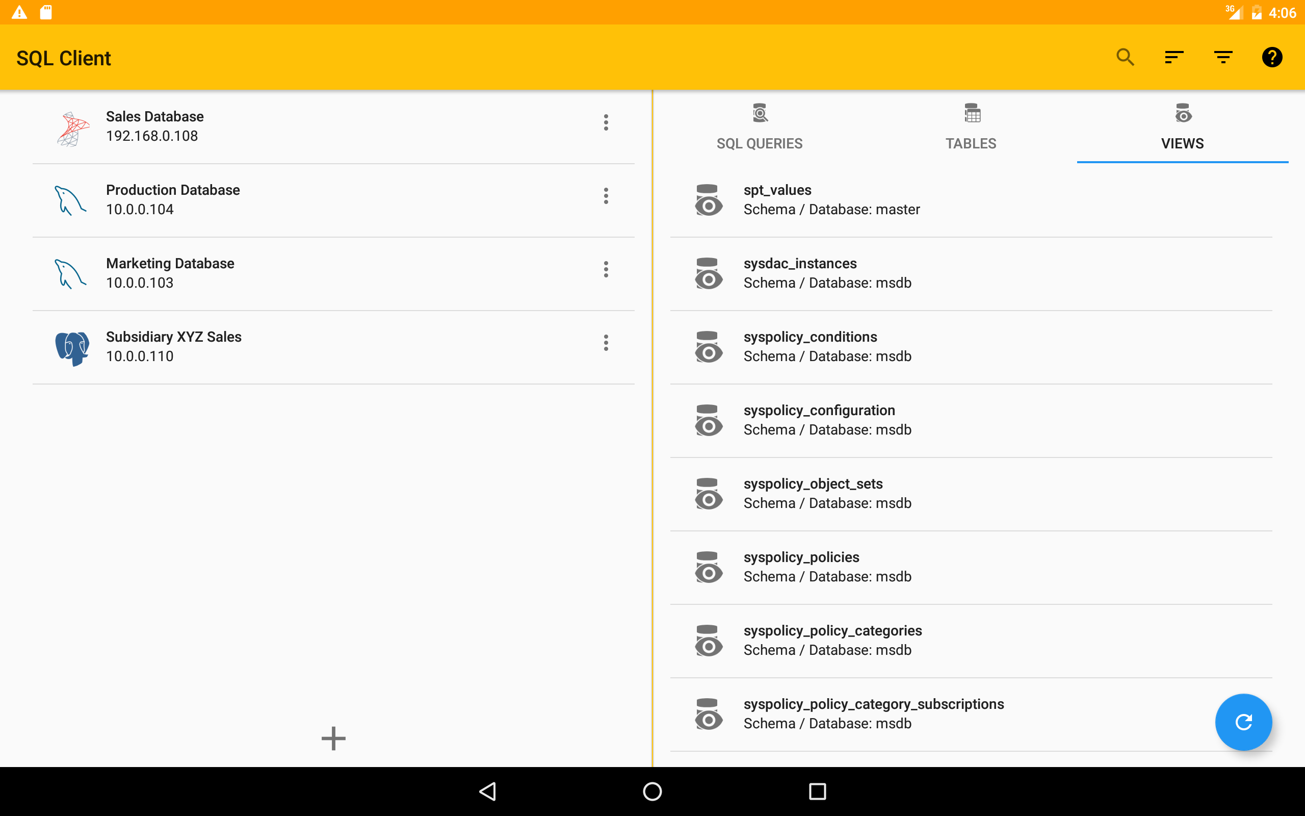Open the filter list icon
This screenshot has height=816, width=1305.
(1223, 57)
